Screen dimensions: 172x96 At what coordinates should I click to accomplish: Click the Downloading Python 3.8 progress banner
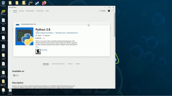pos(62,24)
